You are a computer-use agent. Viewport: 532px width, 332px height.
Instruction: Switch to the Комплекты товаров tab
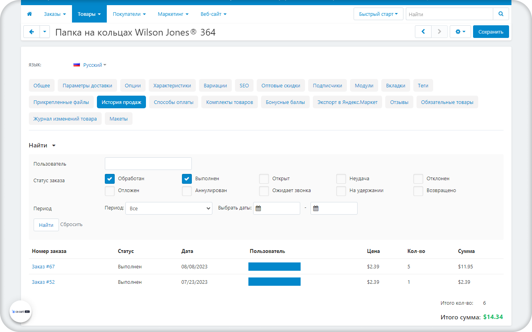[x=229, y=102]
